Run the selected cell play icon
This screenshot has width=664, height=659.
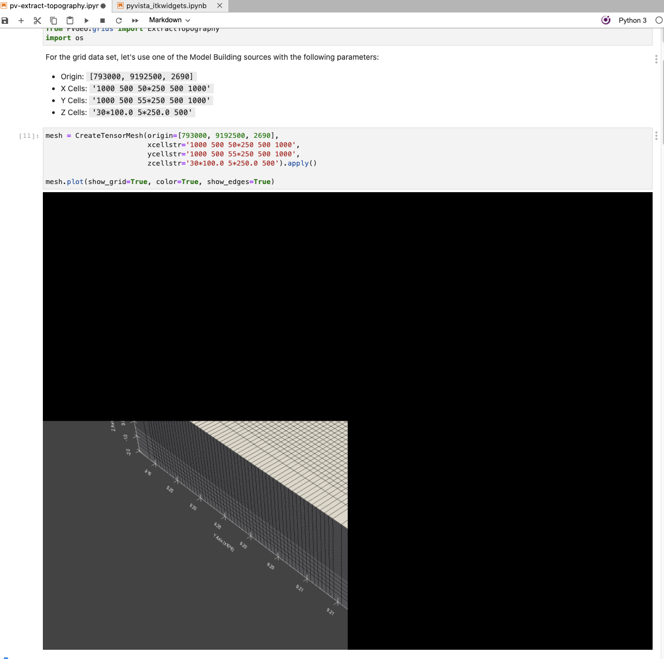click(x=86, y=21)
